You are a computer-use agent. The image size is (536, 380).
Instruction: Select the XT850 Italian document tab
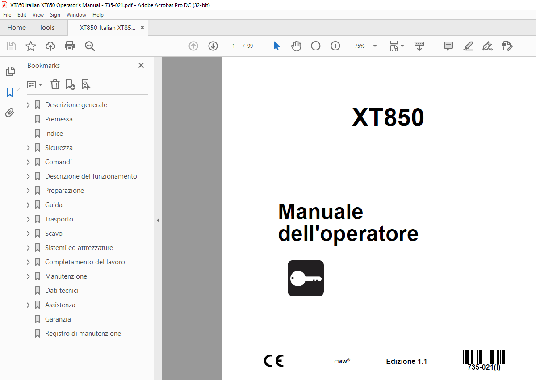tap(107, 28)
